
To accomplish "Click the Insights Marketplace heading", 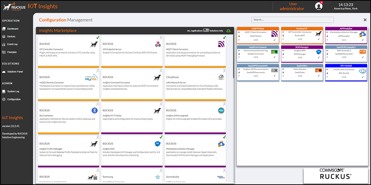I will (x=58, y=30).
